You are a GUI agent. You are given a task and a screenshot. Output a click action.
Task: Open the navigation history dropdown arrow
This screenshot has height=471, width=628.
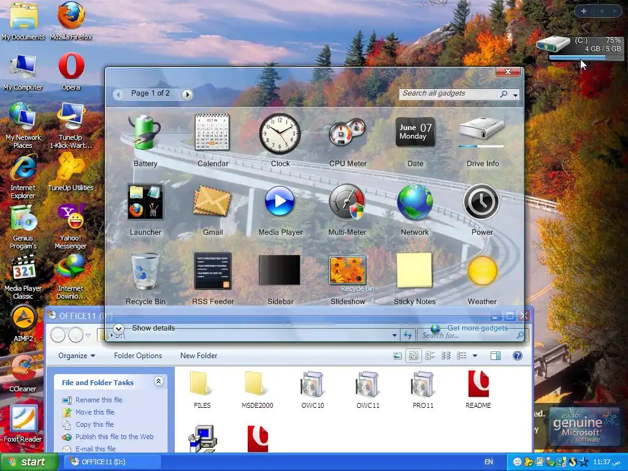88,335
